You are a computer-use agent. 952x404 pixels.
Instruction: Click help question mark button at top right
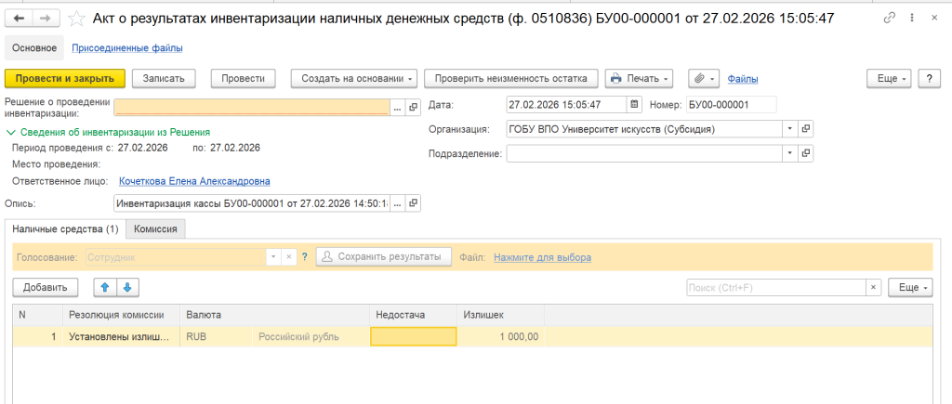click(x=928, y=79)
